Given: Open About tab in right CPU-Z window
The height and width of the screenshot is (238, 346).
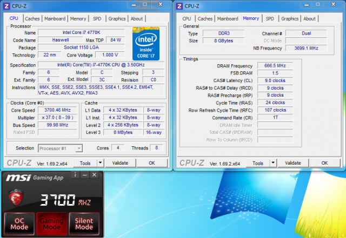Looking at the screenshot, I should click(x=310, y=19).
